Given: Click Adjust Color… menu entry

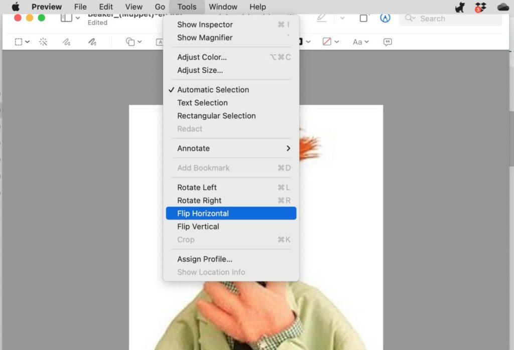Looking at the screenshot, I should (x=202, y=57).
